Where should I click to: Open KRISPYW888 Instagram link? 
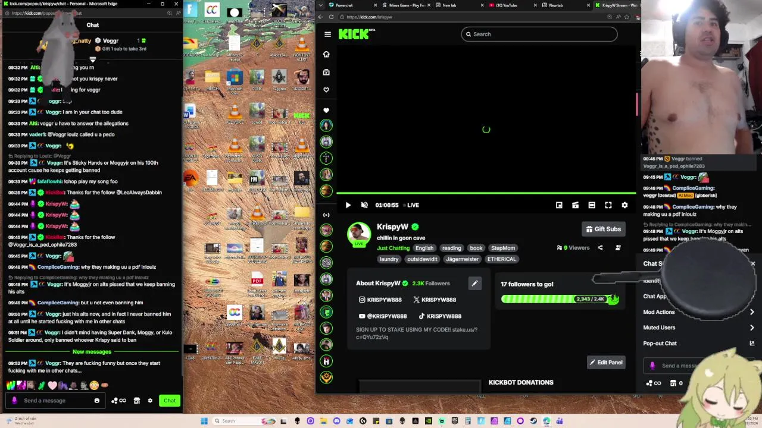click(380, 300)
